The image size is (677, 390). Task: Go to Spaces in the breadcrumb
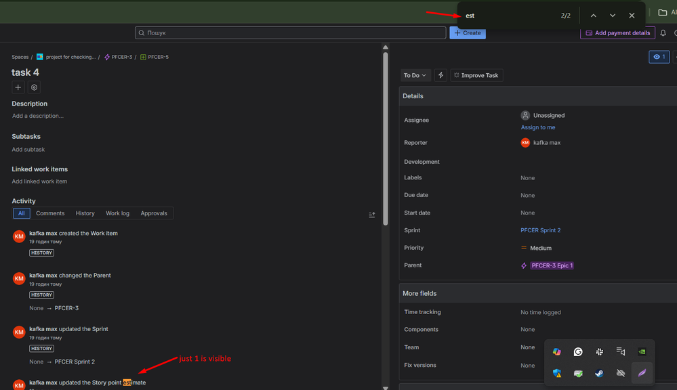tap(20, 57)
